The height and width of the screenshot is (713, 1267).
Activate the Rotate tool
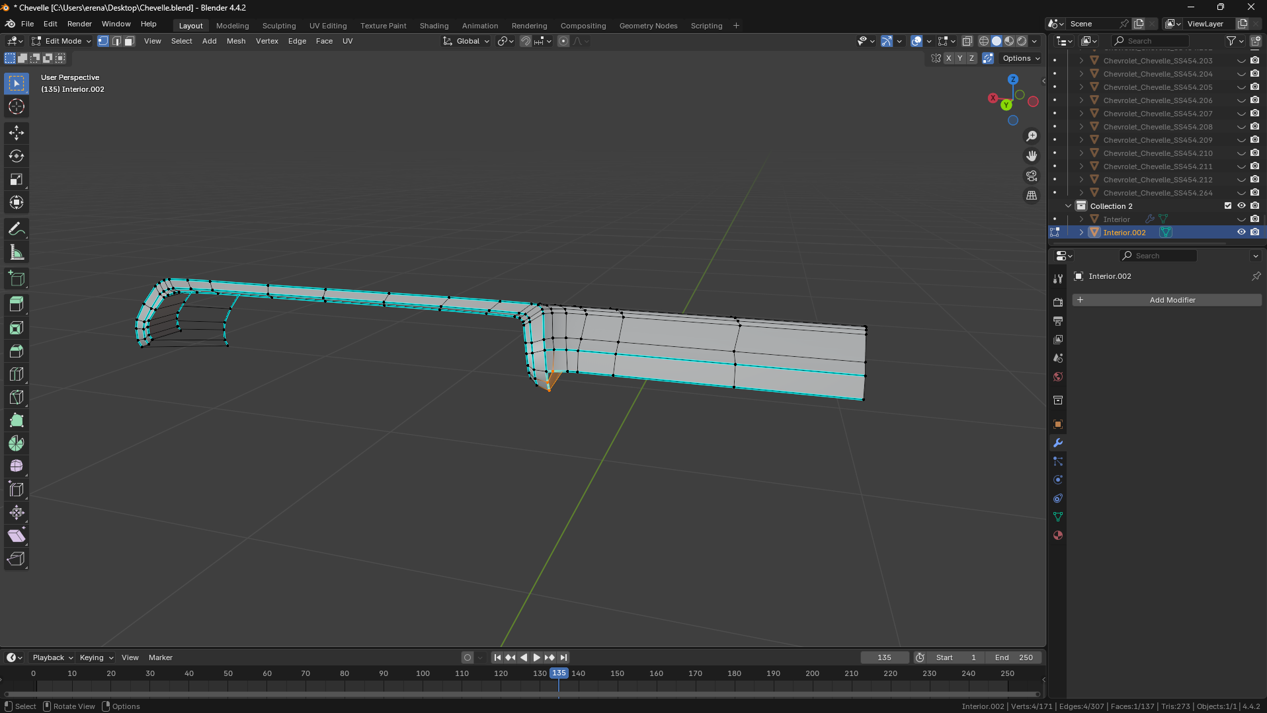pos(17,156)
